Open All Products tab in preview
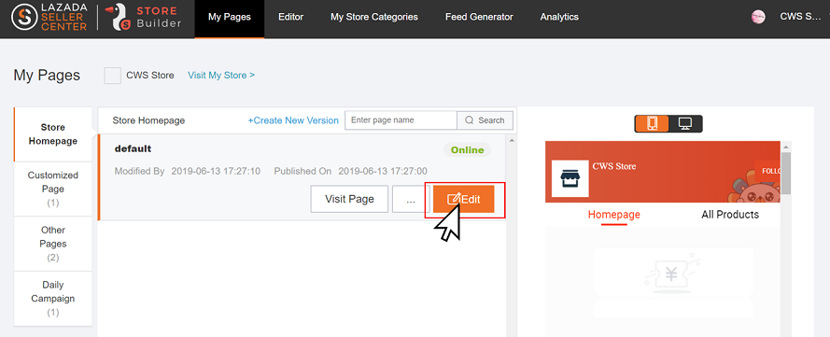 (730, 215)
